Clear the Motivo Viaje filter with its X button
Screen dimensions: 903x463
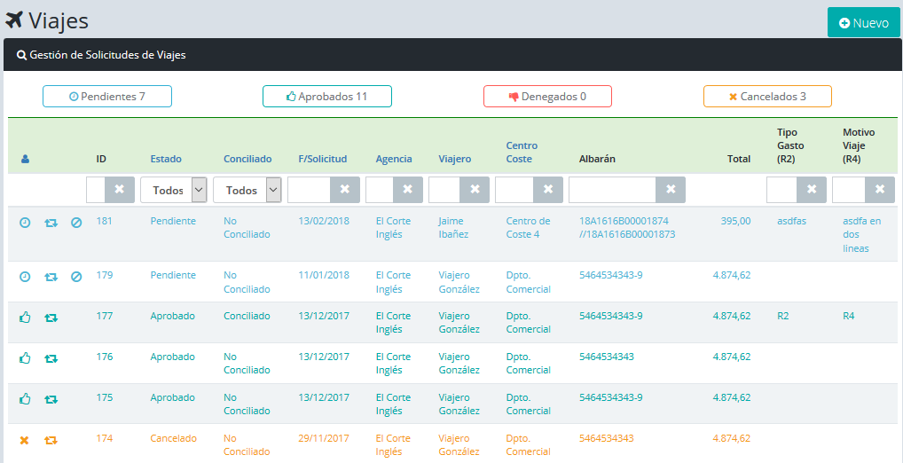(x=880, y=190)
